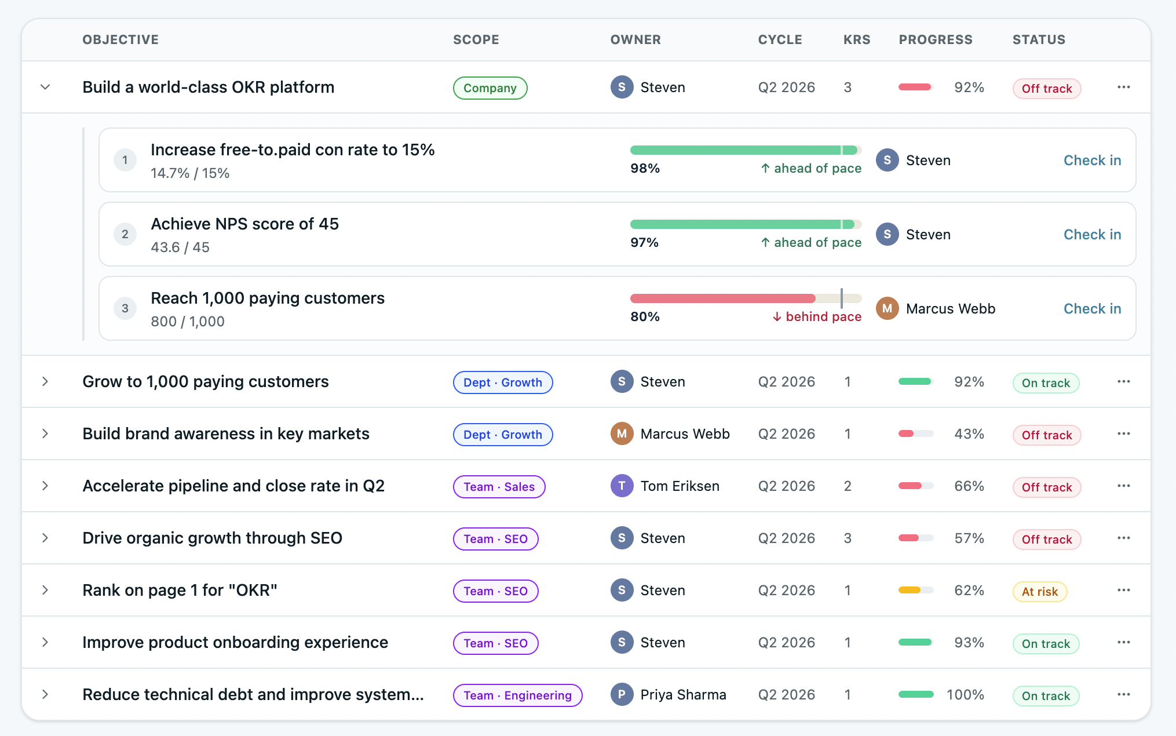Click Steven's avatar on the NPS key result
This screenshot has width=1176, height=736.
(x=887, y=235)
